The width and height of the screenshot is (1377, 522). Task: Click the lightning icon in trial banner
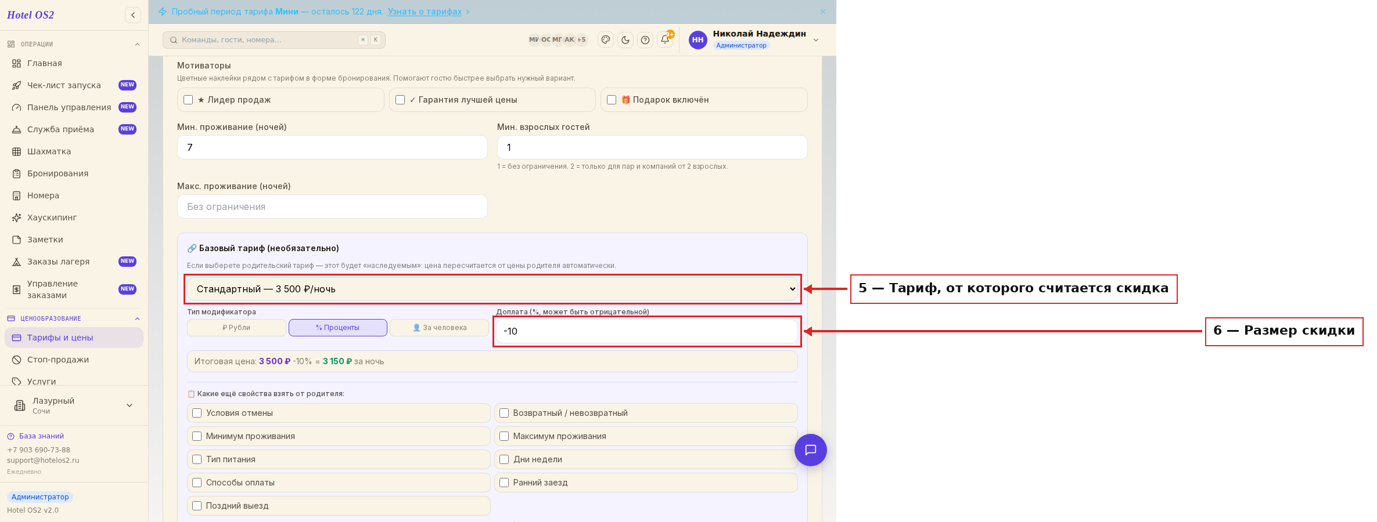point(163,12)
